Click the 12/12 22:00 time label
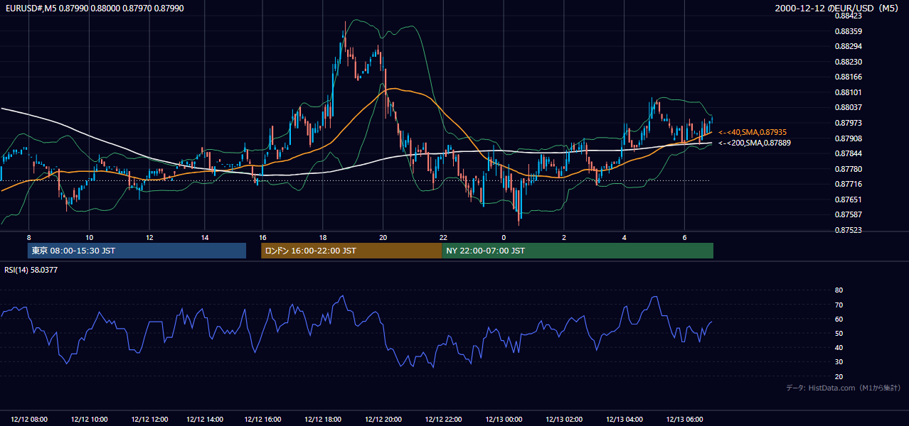The image size is (909, 426). (443, 420)
